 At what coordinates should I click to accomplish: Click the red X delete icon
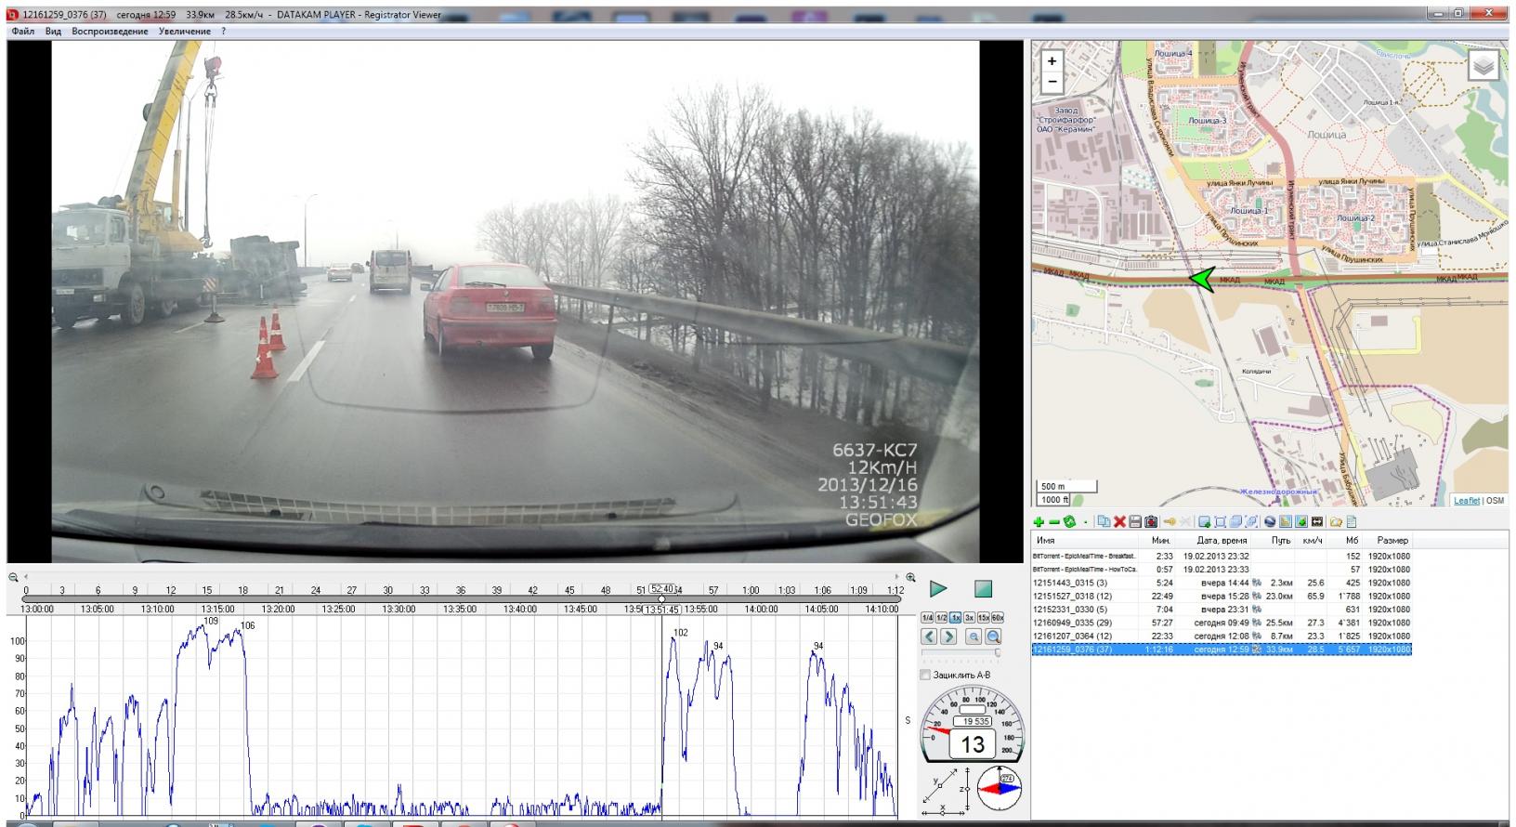click(1119, 522)
